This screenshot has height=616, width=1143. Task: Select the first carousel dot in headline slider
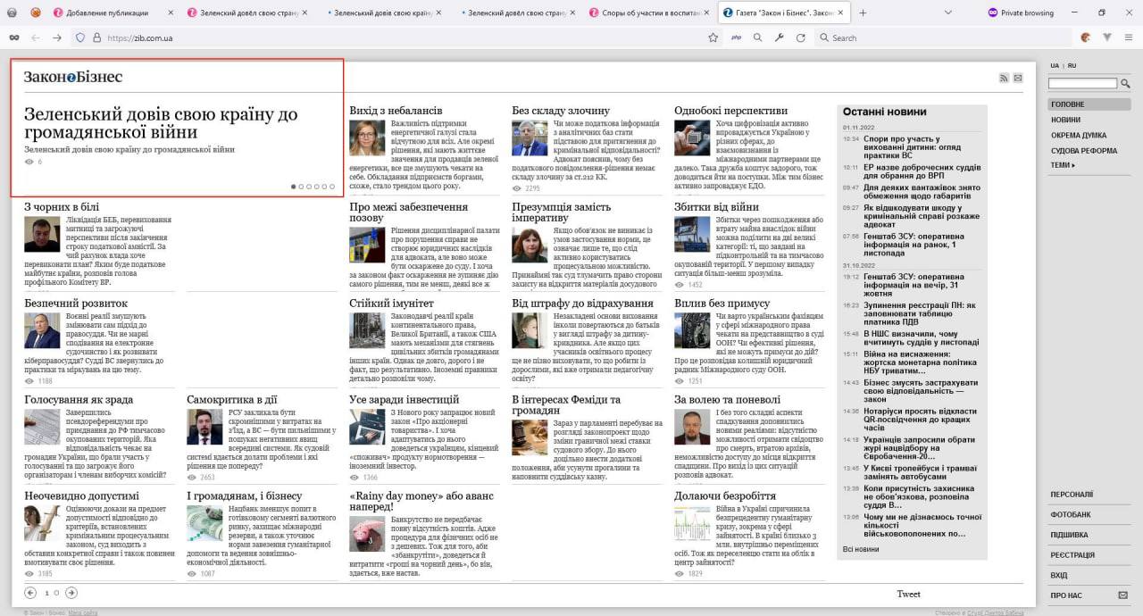293,187
